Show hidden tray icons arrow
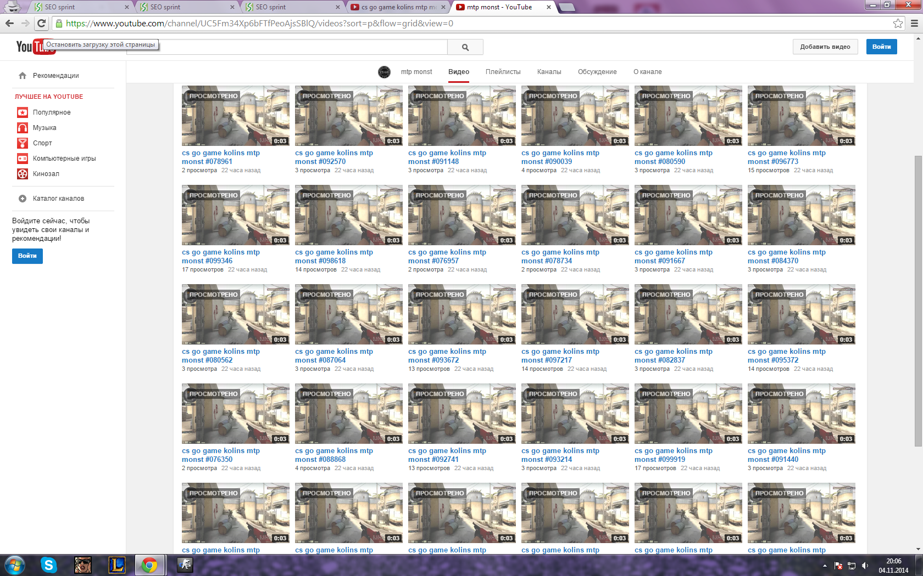 825,566
